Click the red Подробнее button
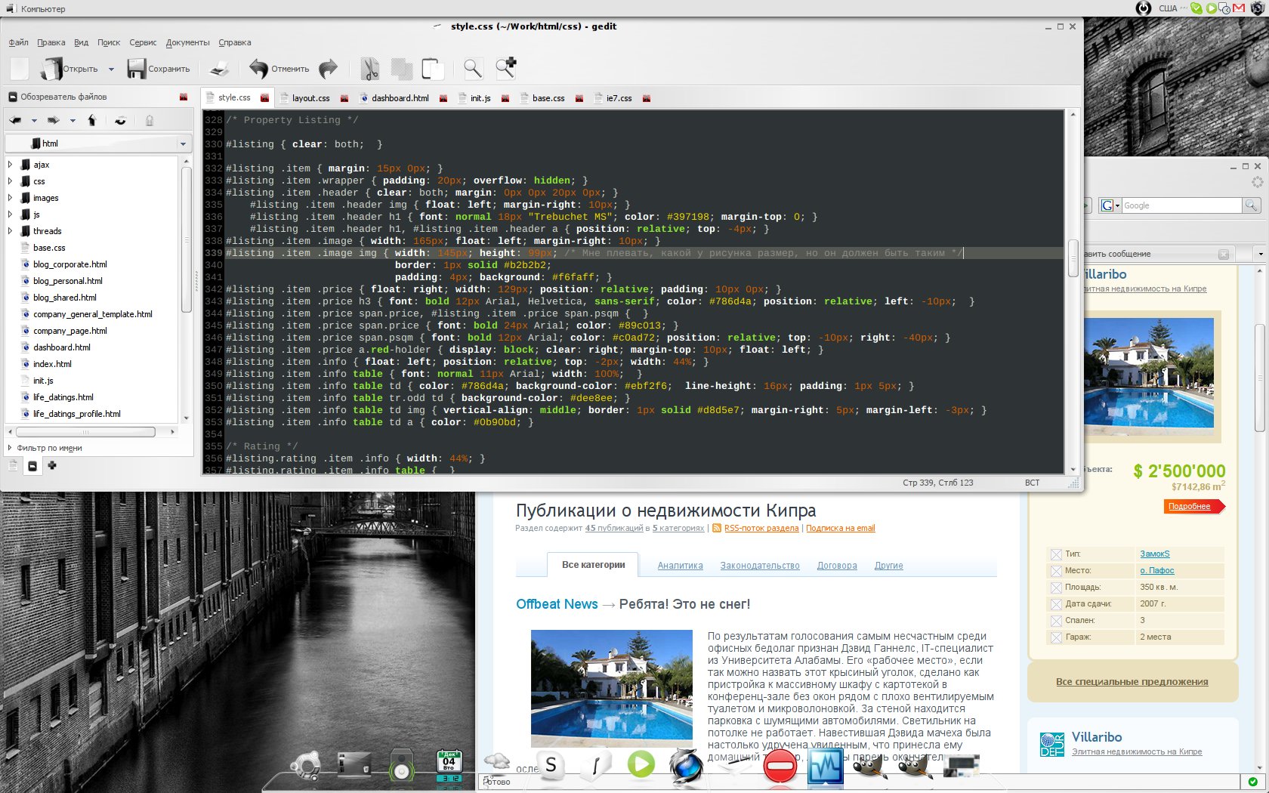Viewport: 1269px width, 793px height. (x=1193, y=506)
